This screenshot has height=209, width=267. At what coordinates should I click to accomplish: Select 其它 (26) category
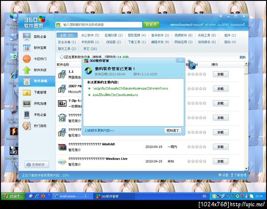tap(90, 49)
